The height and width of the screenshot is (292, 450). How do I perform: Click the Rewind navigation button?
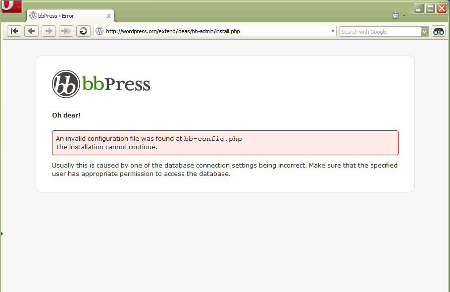pyautogui.click(x=14, y=31)
